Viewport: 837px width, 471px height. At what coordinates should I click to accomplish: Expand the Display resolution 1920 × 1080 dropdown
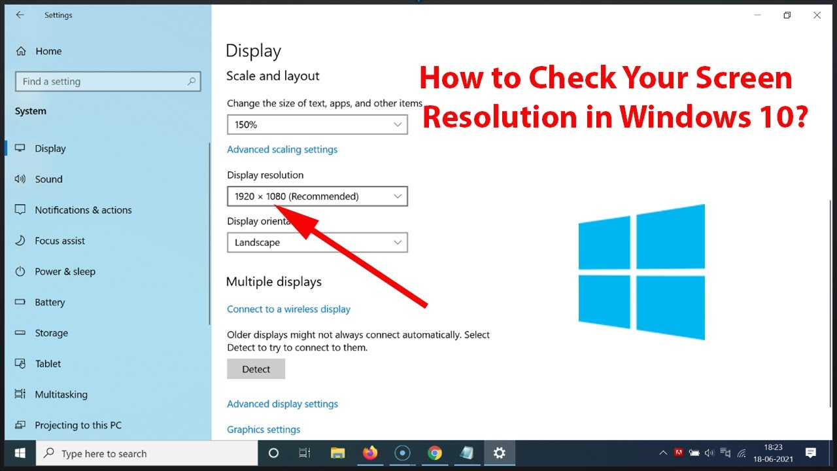pos(317,196)
